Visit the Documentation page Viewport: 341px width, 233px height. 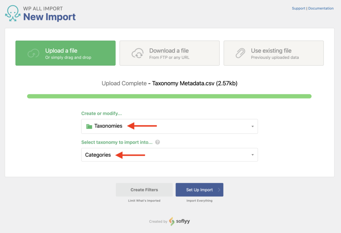[321, 8]
